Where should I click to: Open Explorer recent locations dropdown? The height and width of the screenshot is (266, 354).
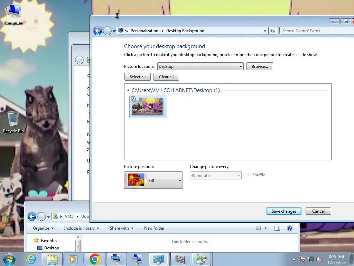tap(48, 217)
